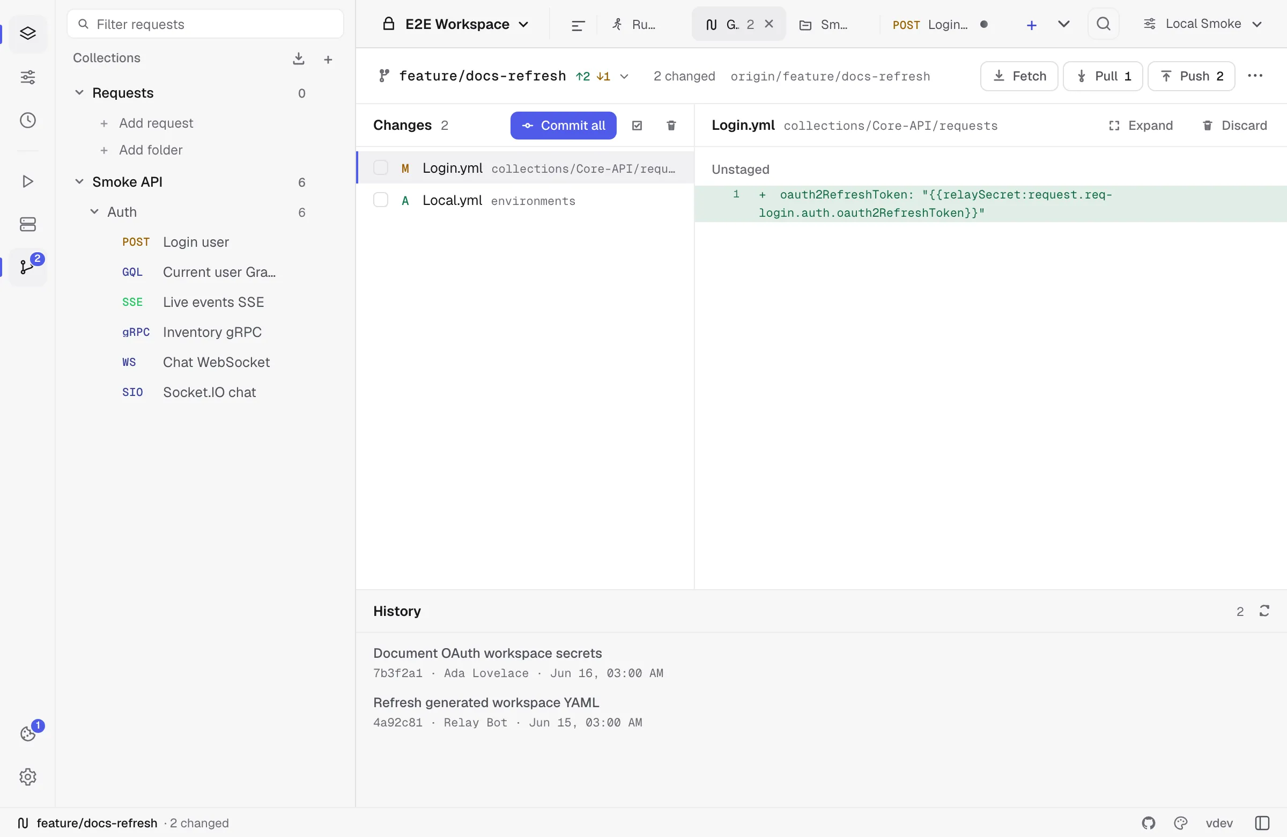Collapse the Auth folder
The height and width of the screenshot is (837, 1287).
(94, 211)
